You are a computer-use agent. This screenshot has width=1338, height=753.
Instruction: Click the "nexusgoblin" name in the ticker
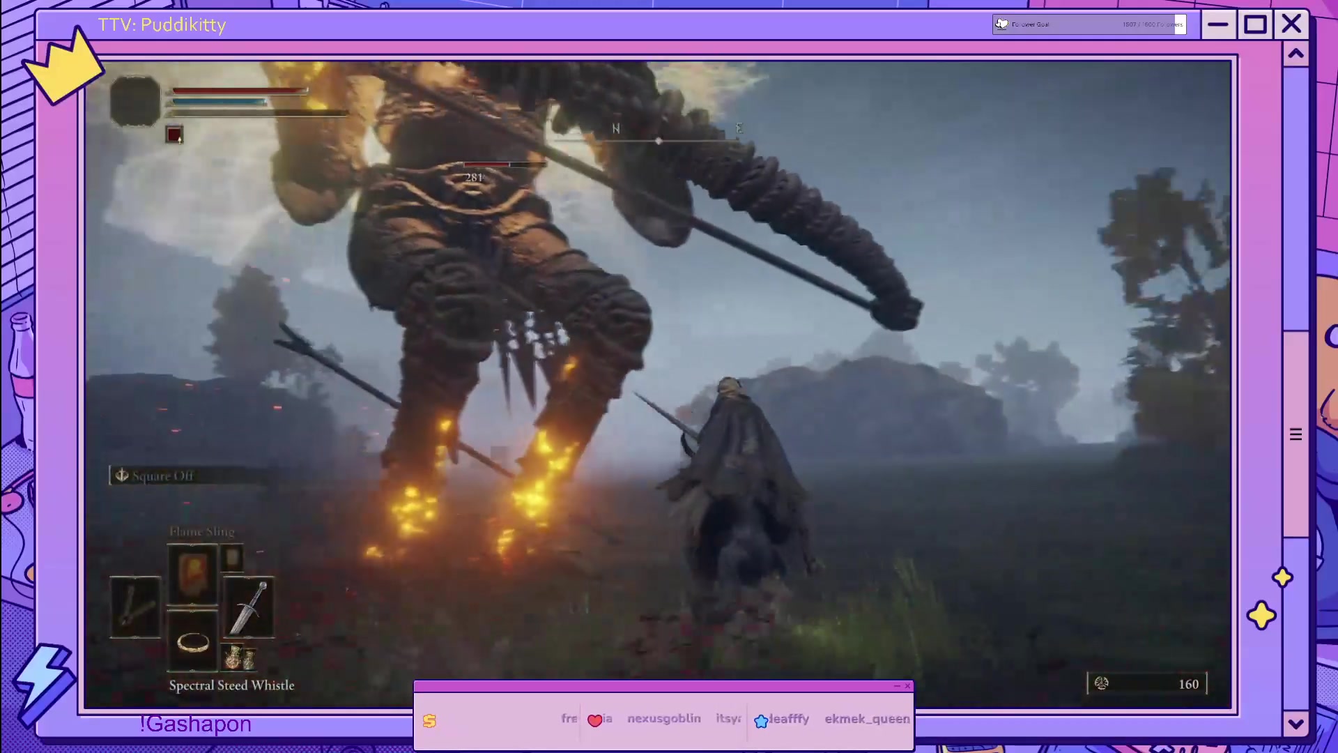(x=664, y=719)
